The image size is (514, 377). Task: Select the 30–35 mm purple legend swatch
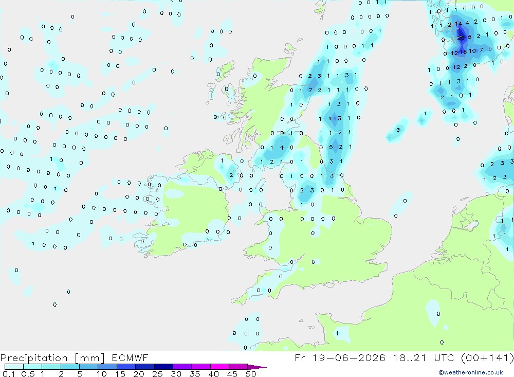click(x=182, y=367)
